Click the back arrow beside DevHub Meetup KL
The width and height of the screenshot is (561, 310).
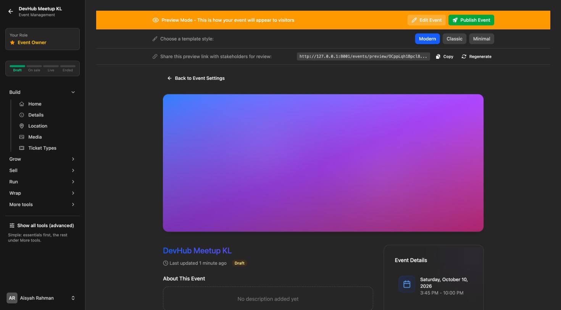pos(11,11)
